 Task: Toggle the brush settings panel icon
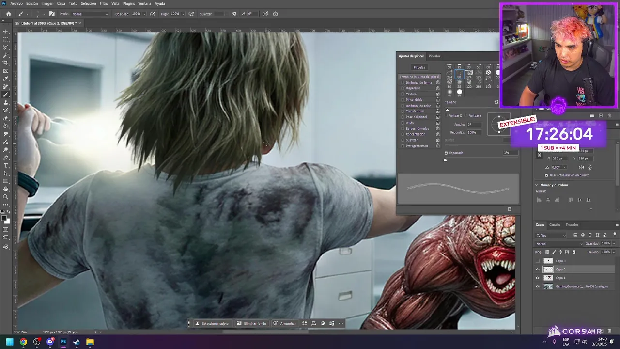(52, 14)
